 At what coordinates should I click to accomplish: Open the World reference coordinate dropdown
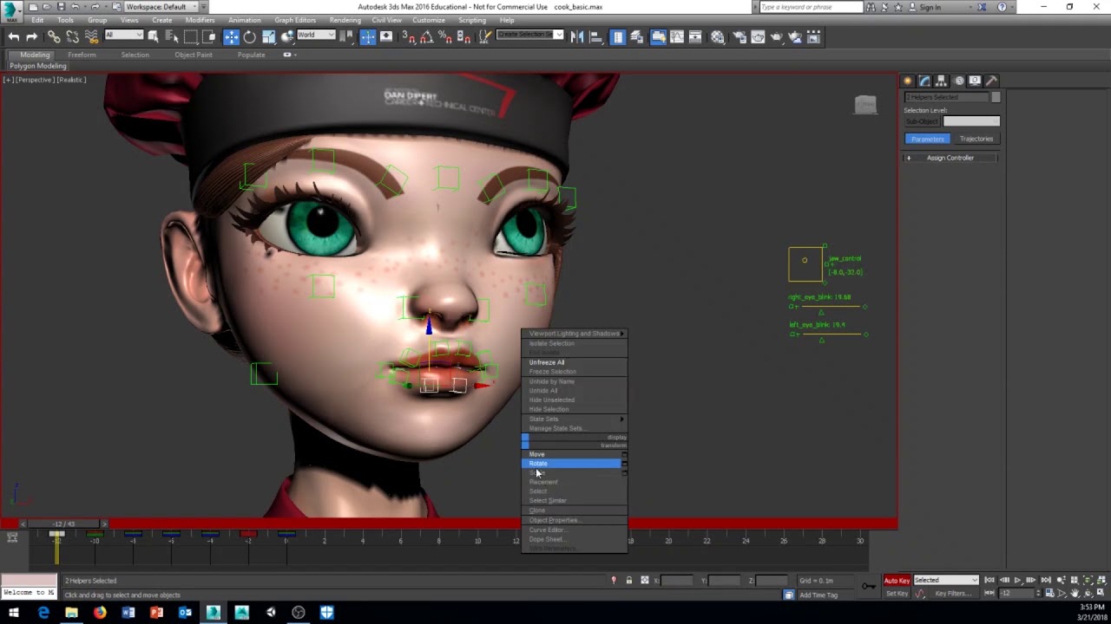316,35
